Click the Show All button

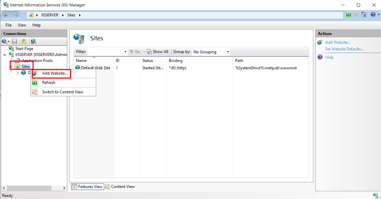coord(158,51)
